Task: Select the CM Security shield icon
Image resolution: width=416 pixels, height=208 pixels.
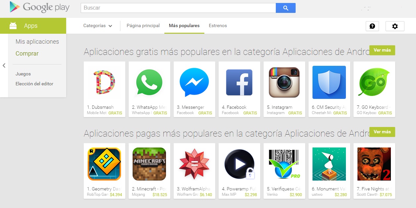Action: 329,82
